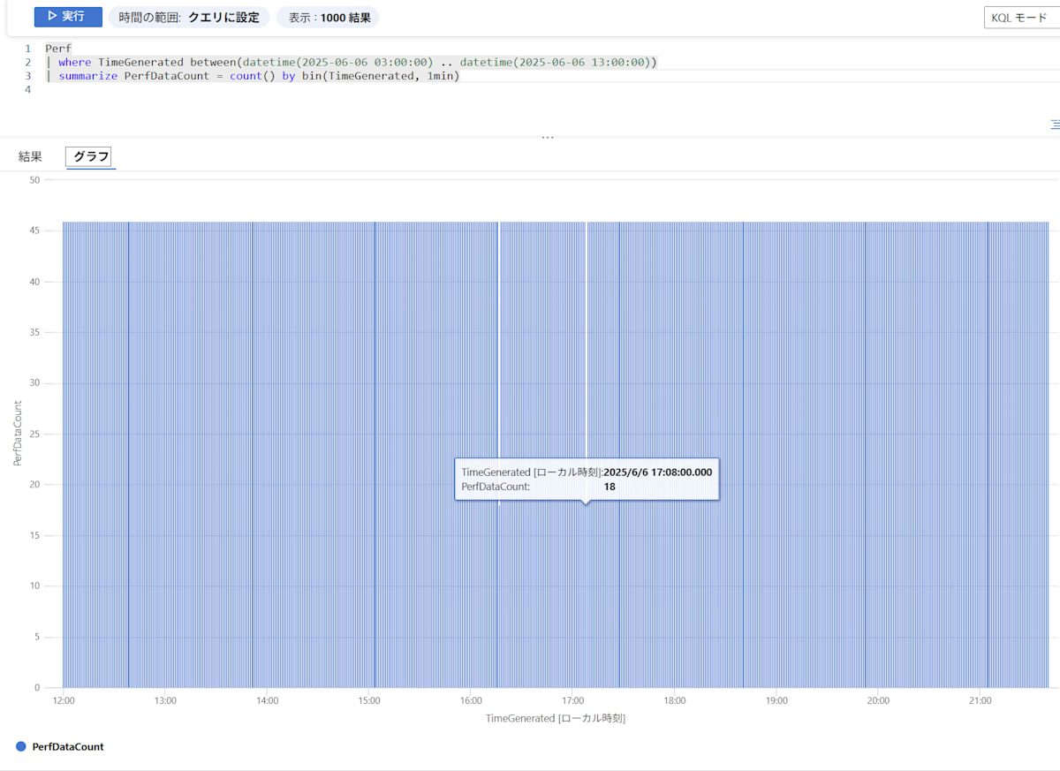Run the query with the 実行 button
The width and height of the screenshot is (1060, 771).
point(68,17)
